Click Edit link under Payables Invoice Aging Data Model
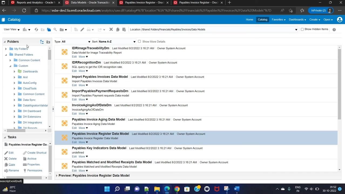Screen dimensions: 345x194 (x=74, y=128)
